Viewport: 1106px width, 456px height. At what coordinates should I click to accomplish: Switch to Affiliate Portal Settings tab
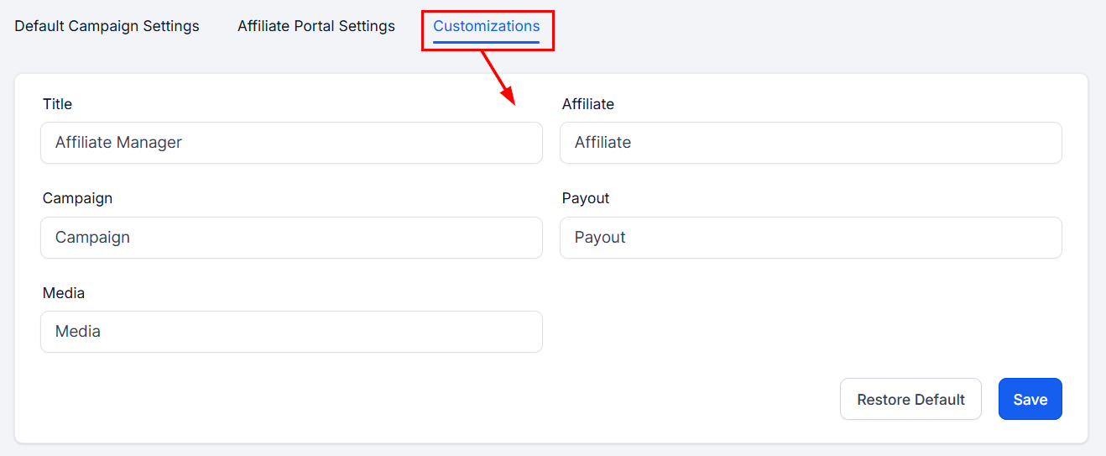pyautogui.click(x=316, y=26)
